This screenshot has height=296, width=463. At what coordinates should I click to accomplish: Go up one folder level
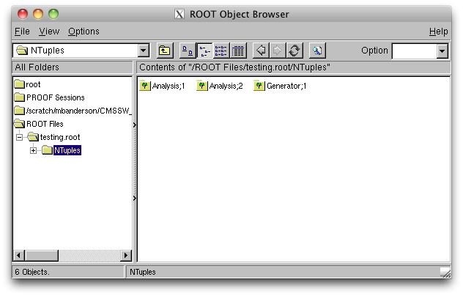click(165, 51)
